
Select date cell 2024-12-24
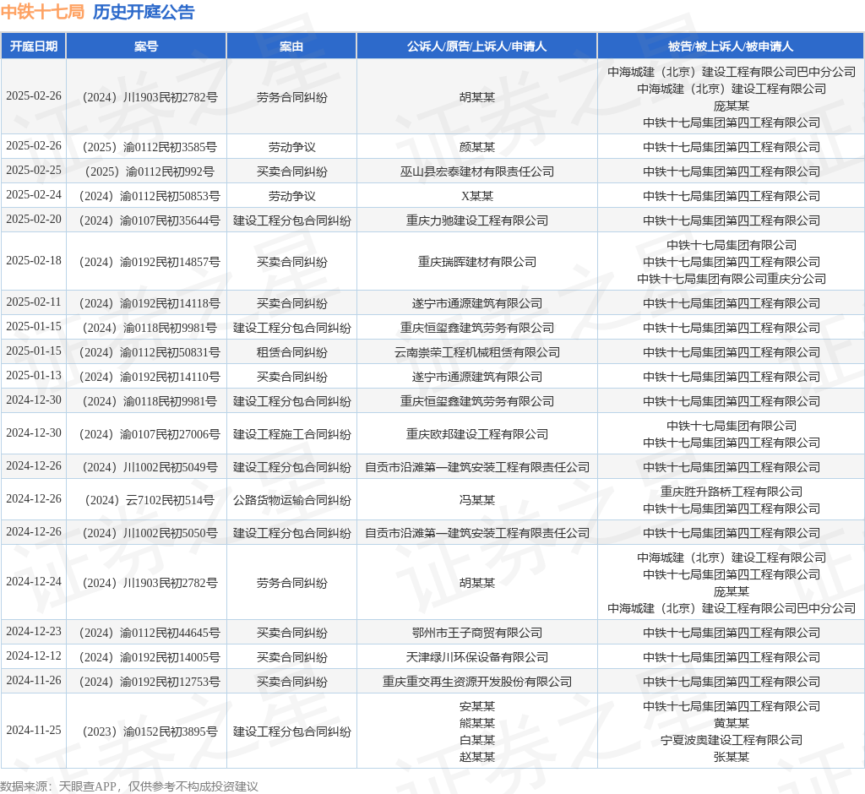(34, 582)
